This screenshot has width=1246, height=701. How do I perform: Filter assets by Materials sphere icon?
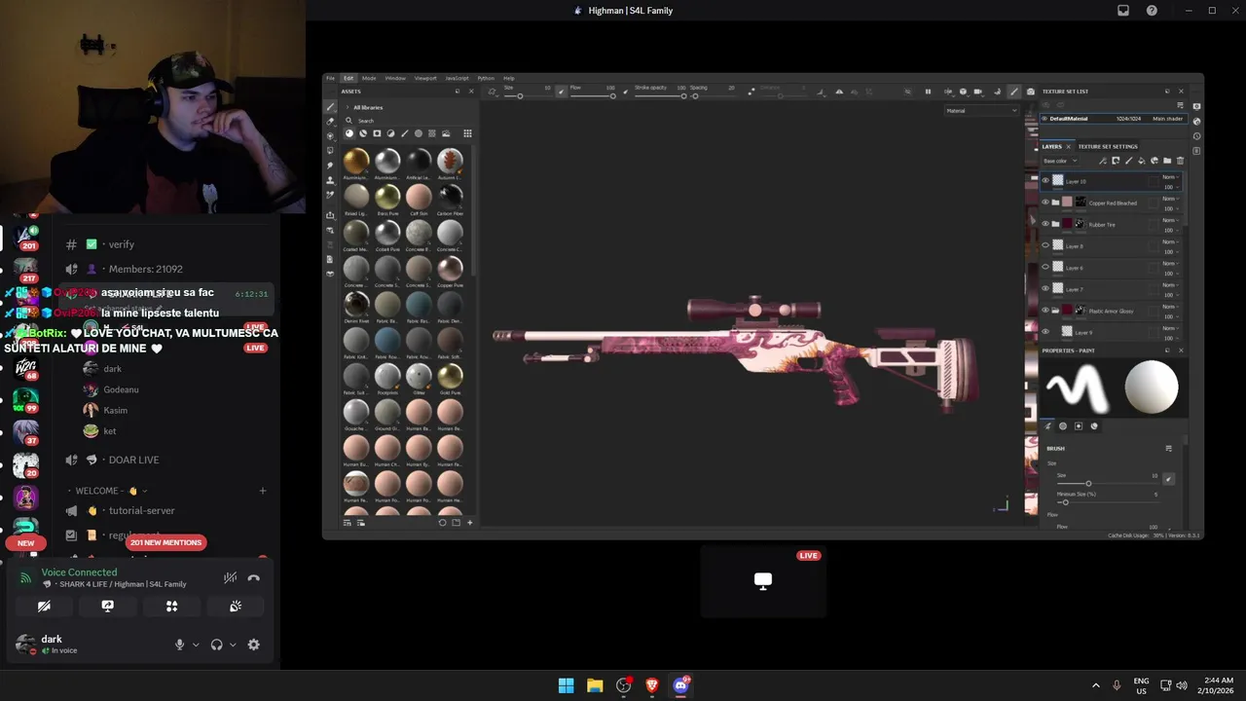(x=349, y=133)
